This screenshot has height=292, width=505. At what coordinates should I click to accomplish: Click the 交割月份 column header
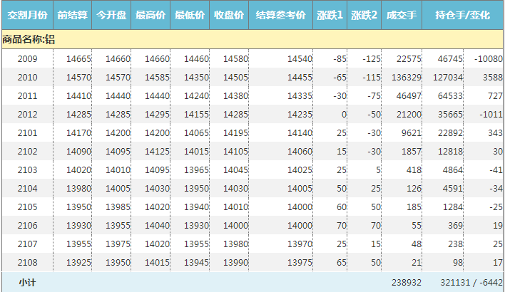pyautogui.click(x=27, y=15)
